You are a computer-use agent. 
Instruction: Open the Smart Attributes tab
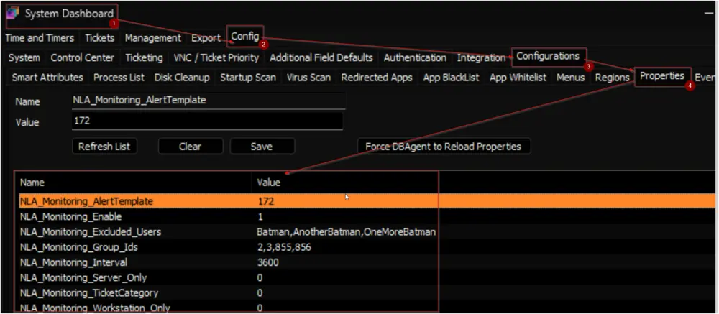tap(47, 78)
